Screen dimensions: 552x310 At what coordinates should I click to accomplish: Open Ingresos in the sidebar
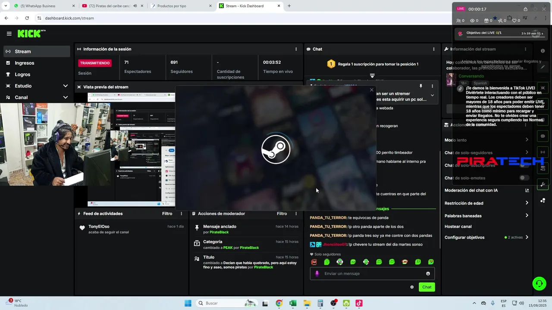pyautogui.click(x=37, y=63)
